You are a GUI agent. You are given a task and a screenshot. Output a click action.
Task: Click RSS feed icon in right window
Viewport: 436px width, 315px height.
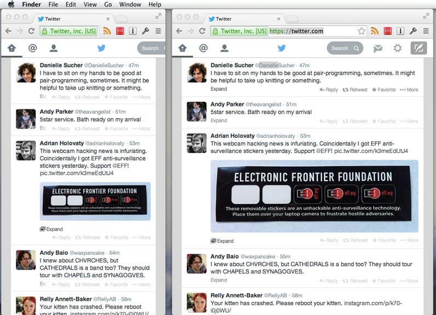pos(375,31)
